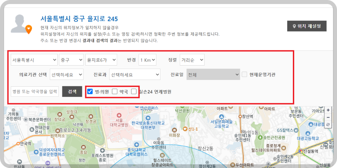Open the 서울특별시 city dropdown
Image resolution: width=337 pixels, height=168 pixels.
(34, 60)
